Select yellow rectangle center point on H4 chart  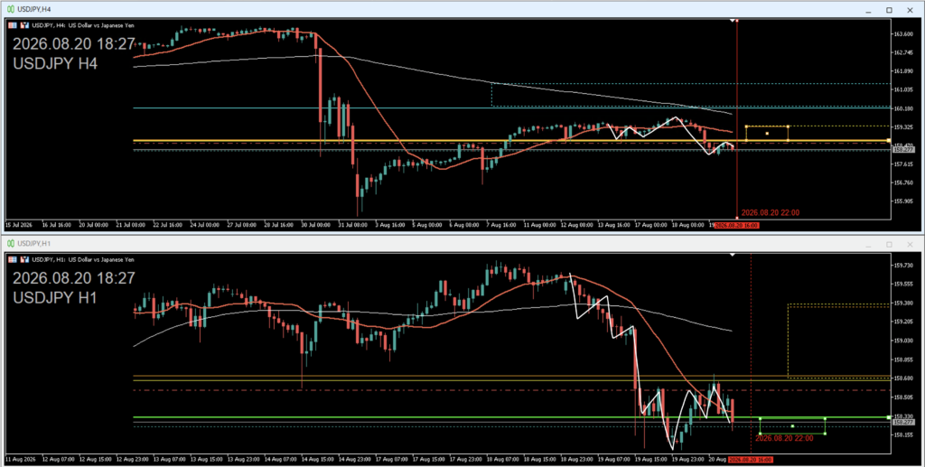tap(767, 134)
